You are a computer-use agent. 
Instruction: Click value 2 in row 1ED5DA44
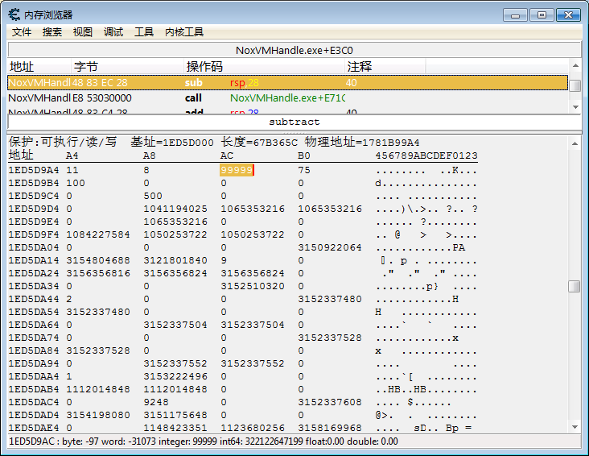click(69, 299)
